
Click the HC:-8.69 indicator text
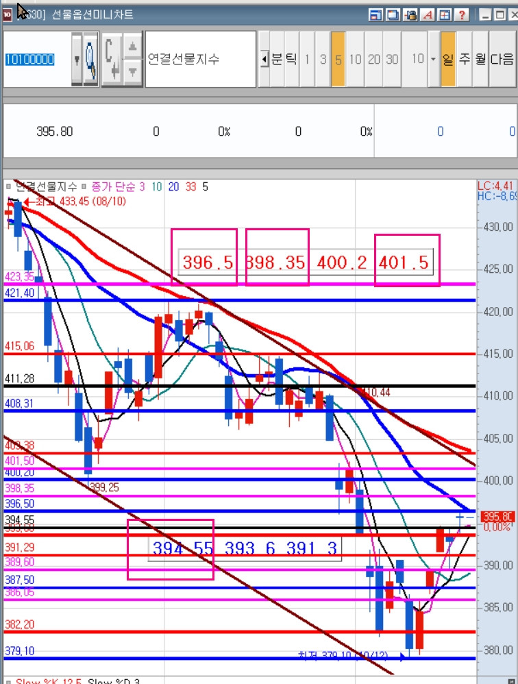[497, 196]
